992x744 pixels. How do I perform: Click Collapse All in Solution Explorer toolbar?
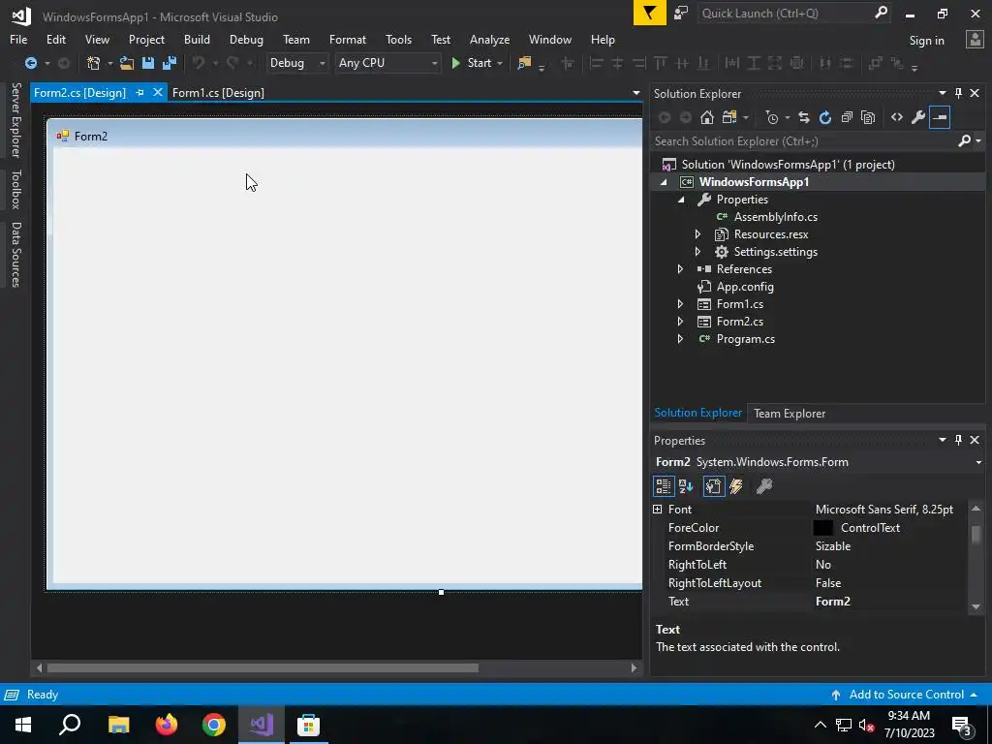847,117
